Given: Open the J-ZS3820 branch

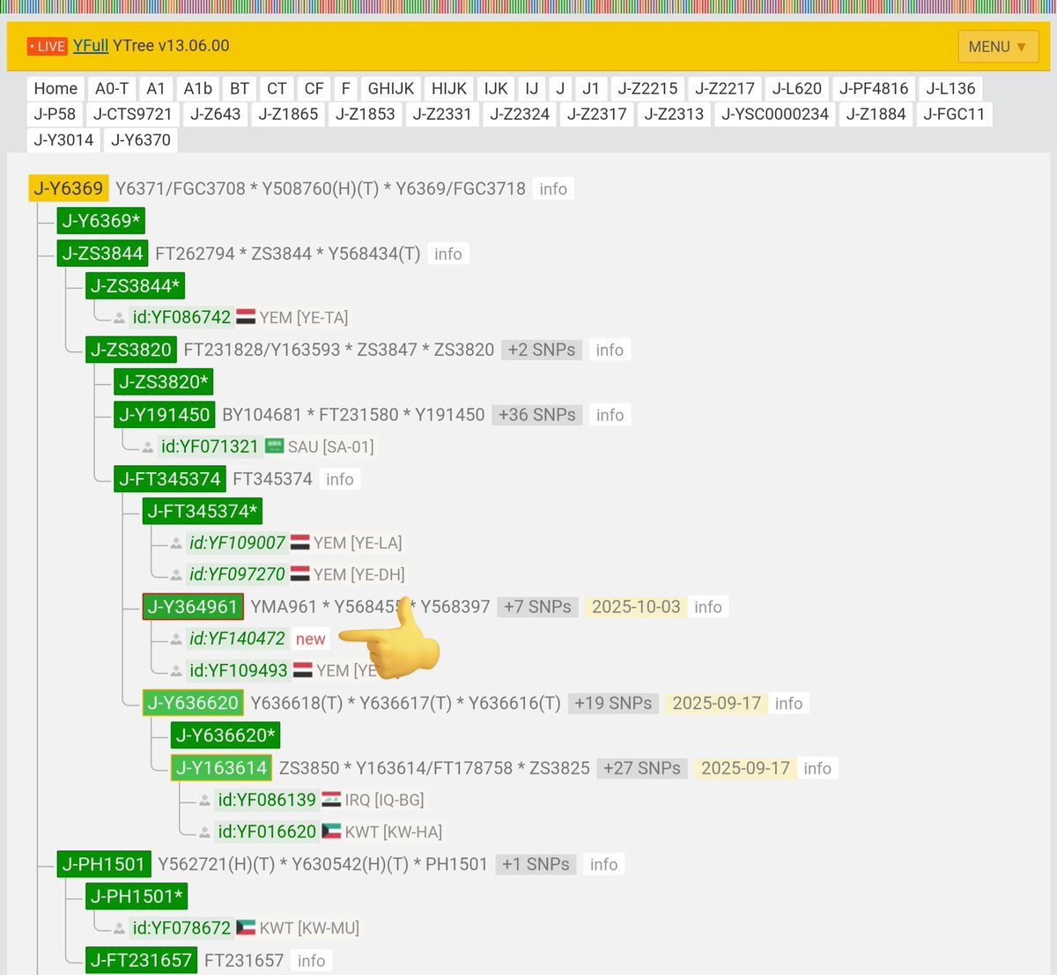Looking at the screenshot, I should pyautogui.click(x=131, y=350).
